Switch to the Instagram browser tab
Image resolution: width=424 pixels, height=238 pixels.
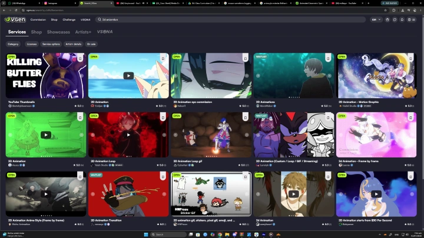click(x=60, y=4)
